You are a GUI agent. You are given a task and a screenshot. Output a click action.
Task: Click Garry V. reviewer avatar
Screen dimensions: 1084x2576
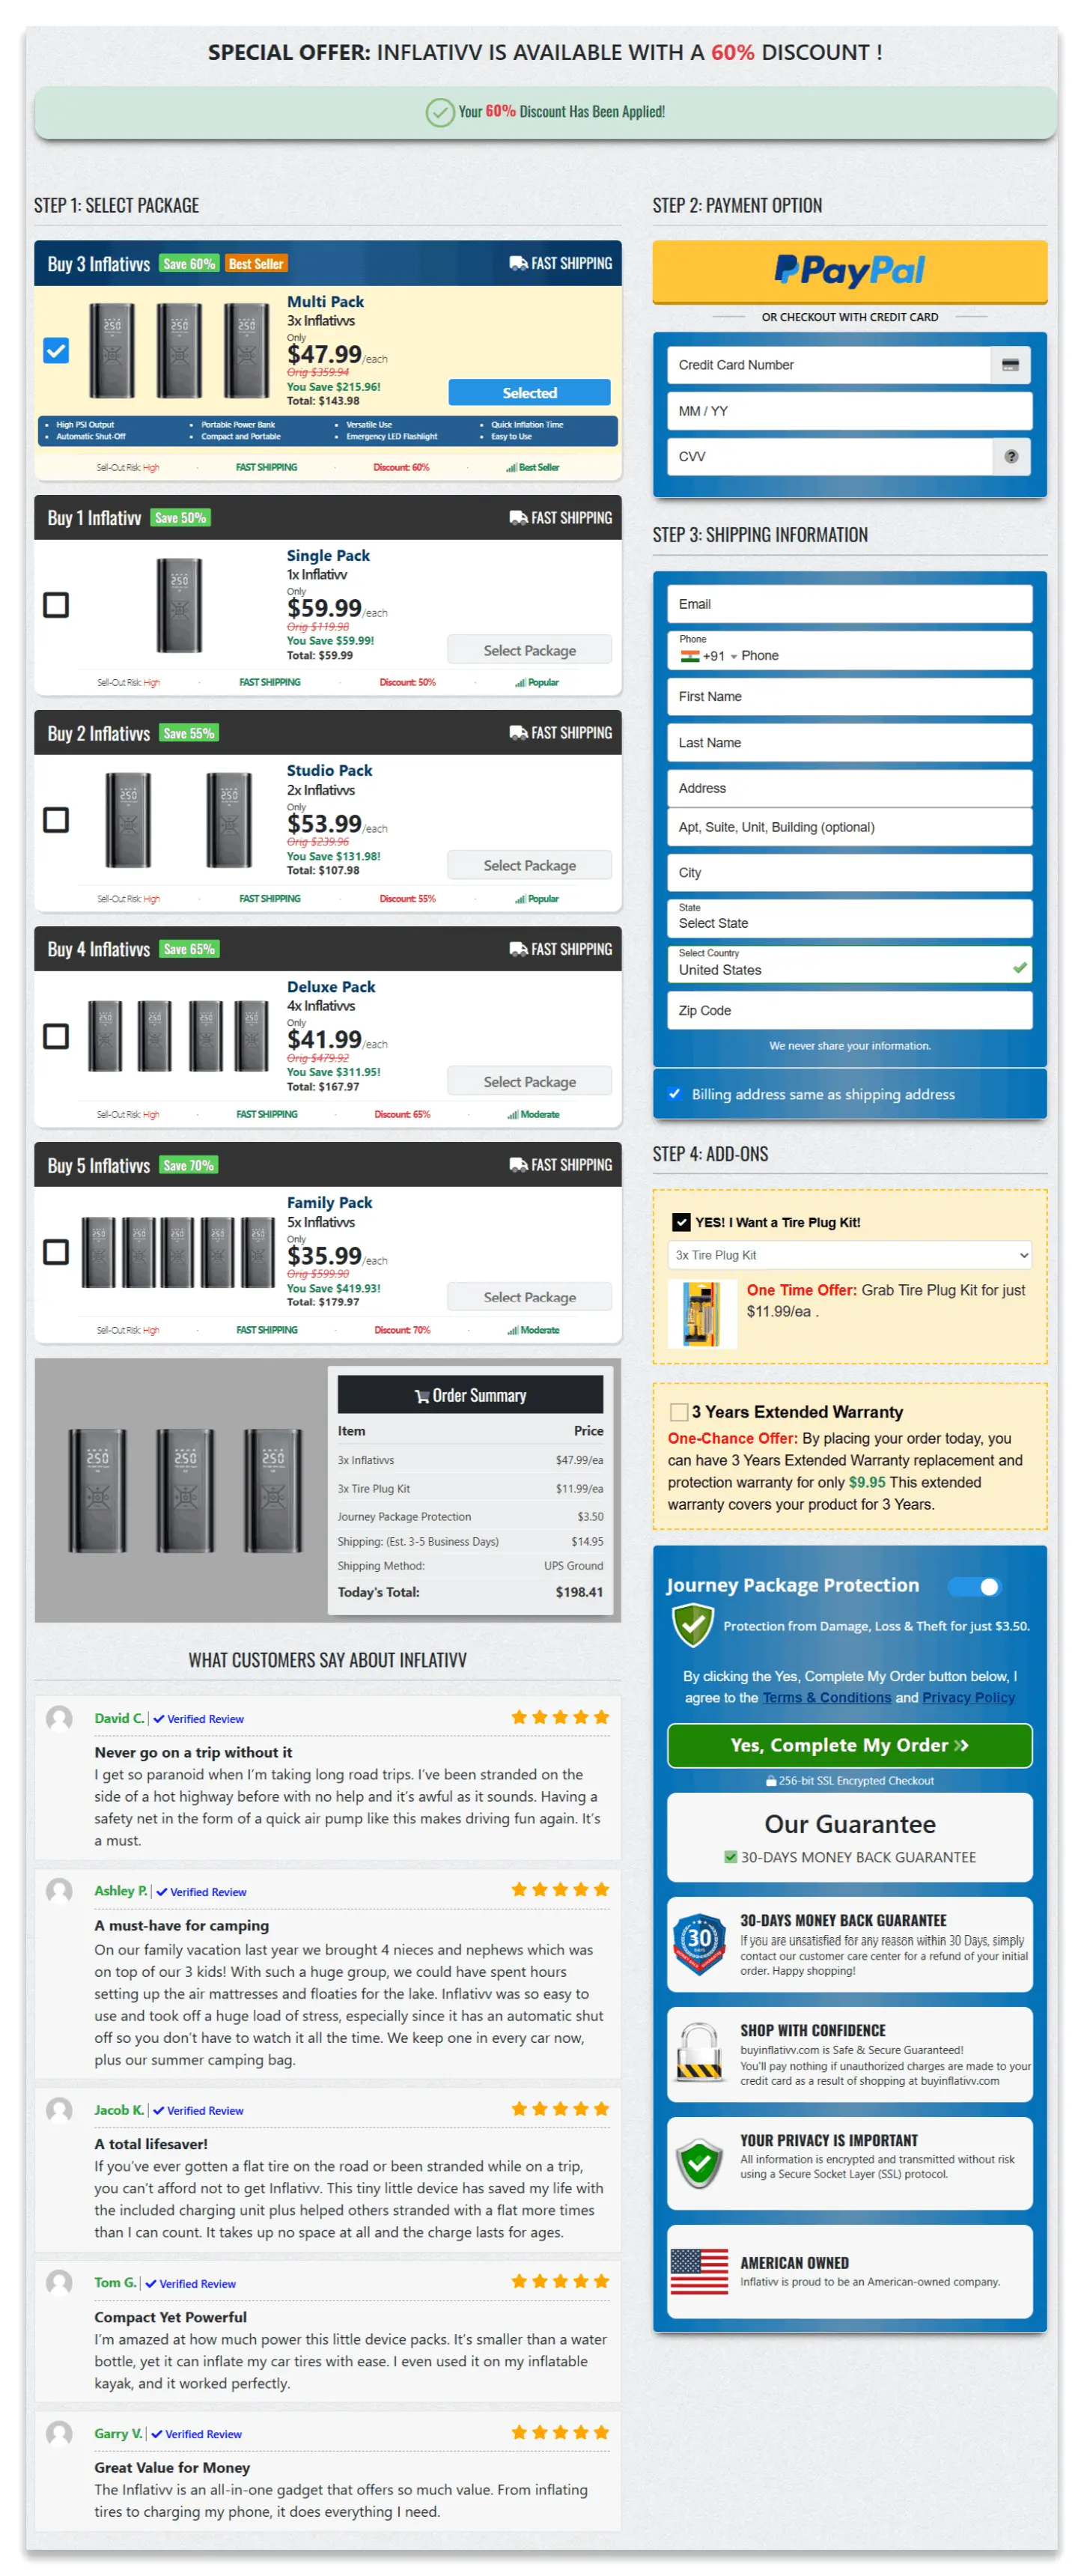pos(60,2434)
